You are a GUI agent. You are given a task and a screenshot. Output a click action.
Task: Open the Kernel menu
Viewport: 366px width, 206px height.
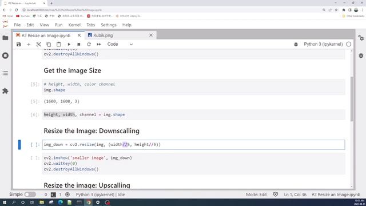(74, 25)
